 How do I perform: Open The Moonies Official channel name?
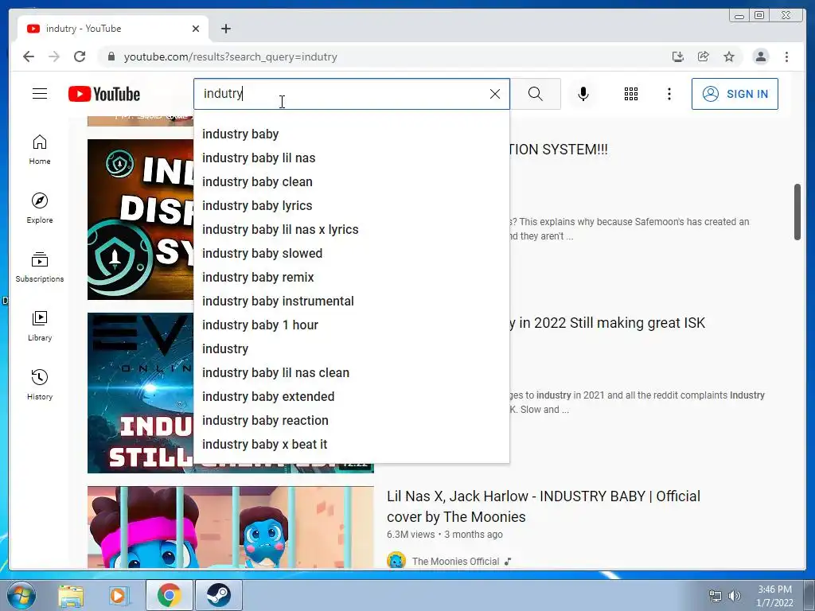click(455, 562)
